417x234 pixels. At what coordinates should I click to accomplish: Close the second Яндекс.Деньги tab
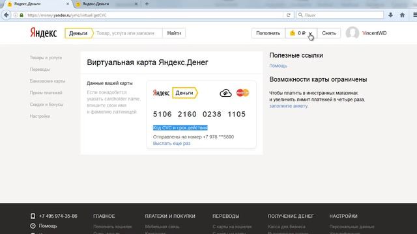coord(136,4)
